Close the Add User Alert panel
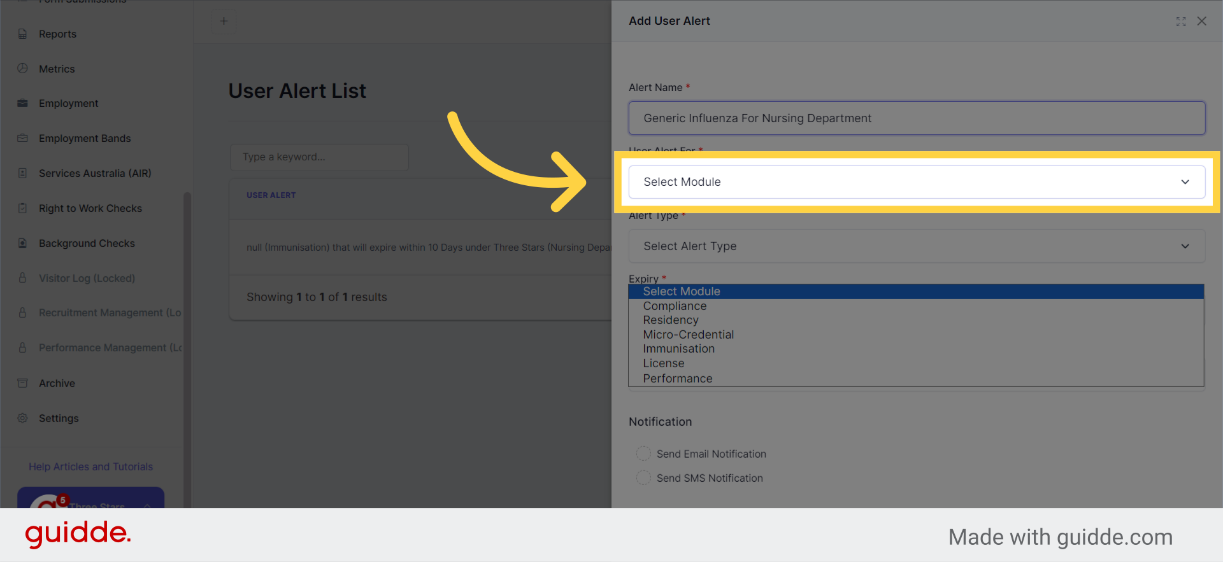1223x562 pixels. coord(1202,21)
